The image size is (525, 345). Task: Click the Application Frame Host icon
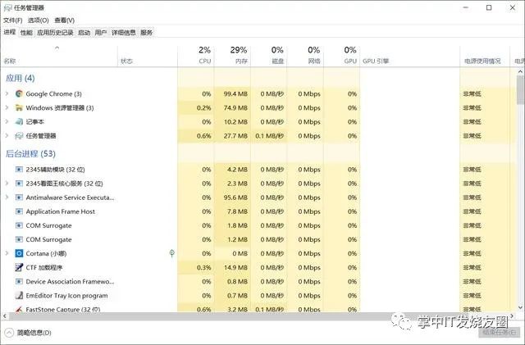point(19,211)
